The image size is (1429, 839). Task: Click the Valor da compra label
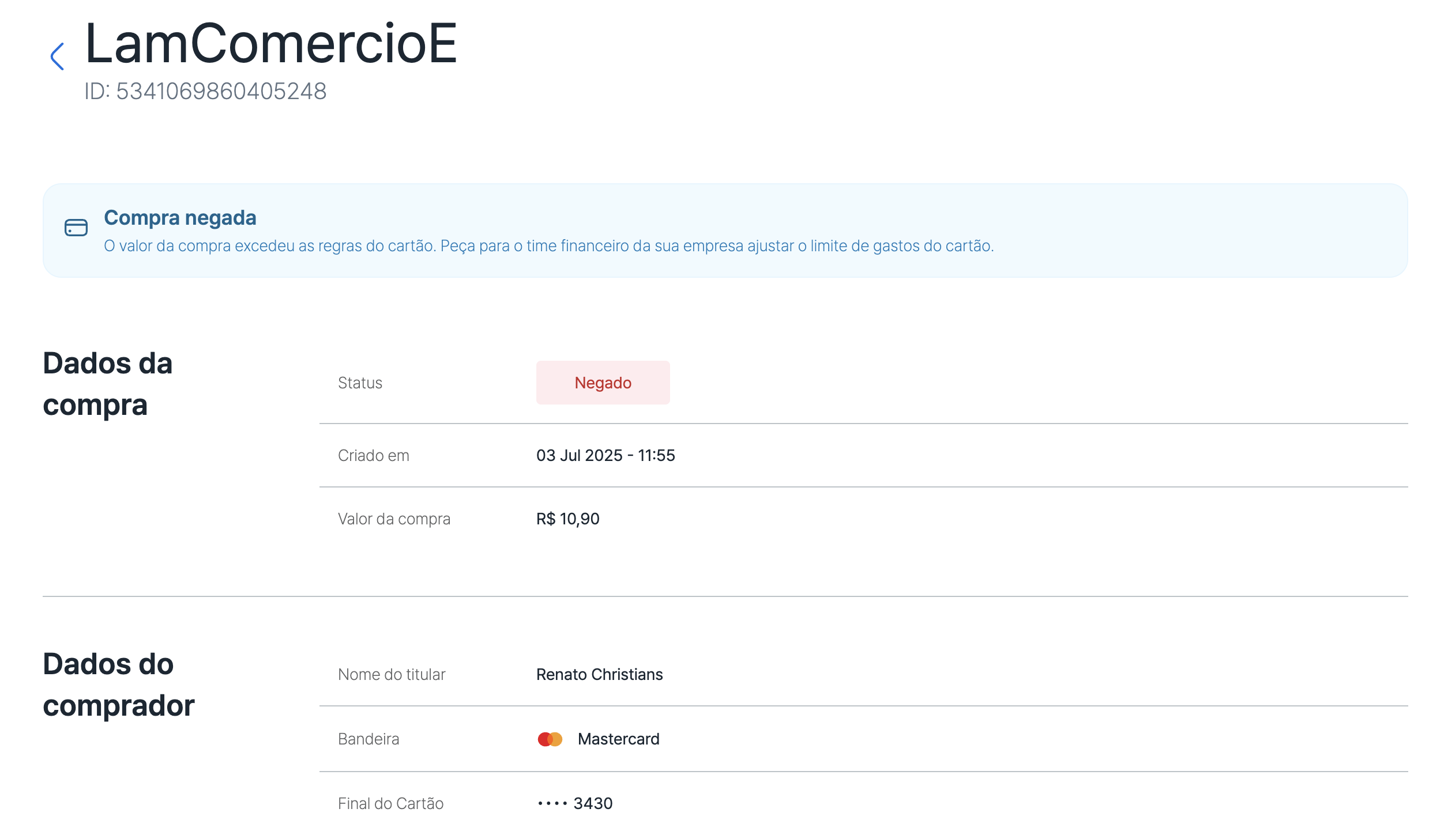[394, 519]
